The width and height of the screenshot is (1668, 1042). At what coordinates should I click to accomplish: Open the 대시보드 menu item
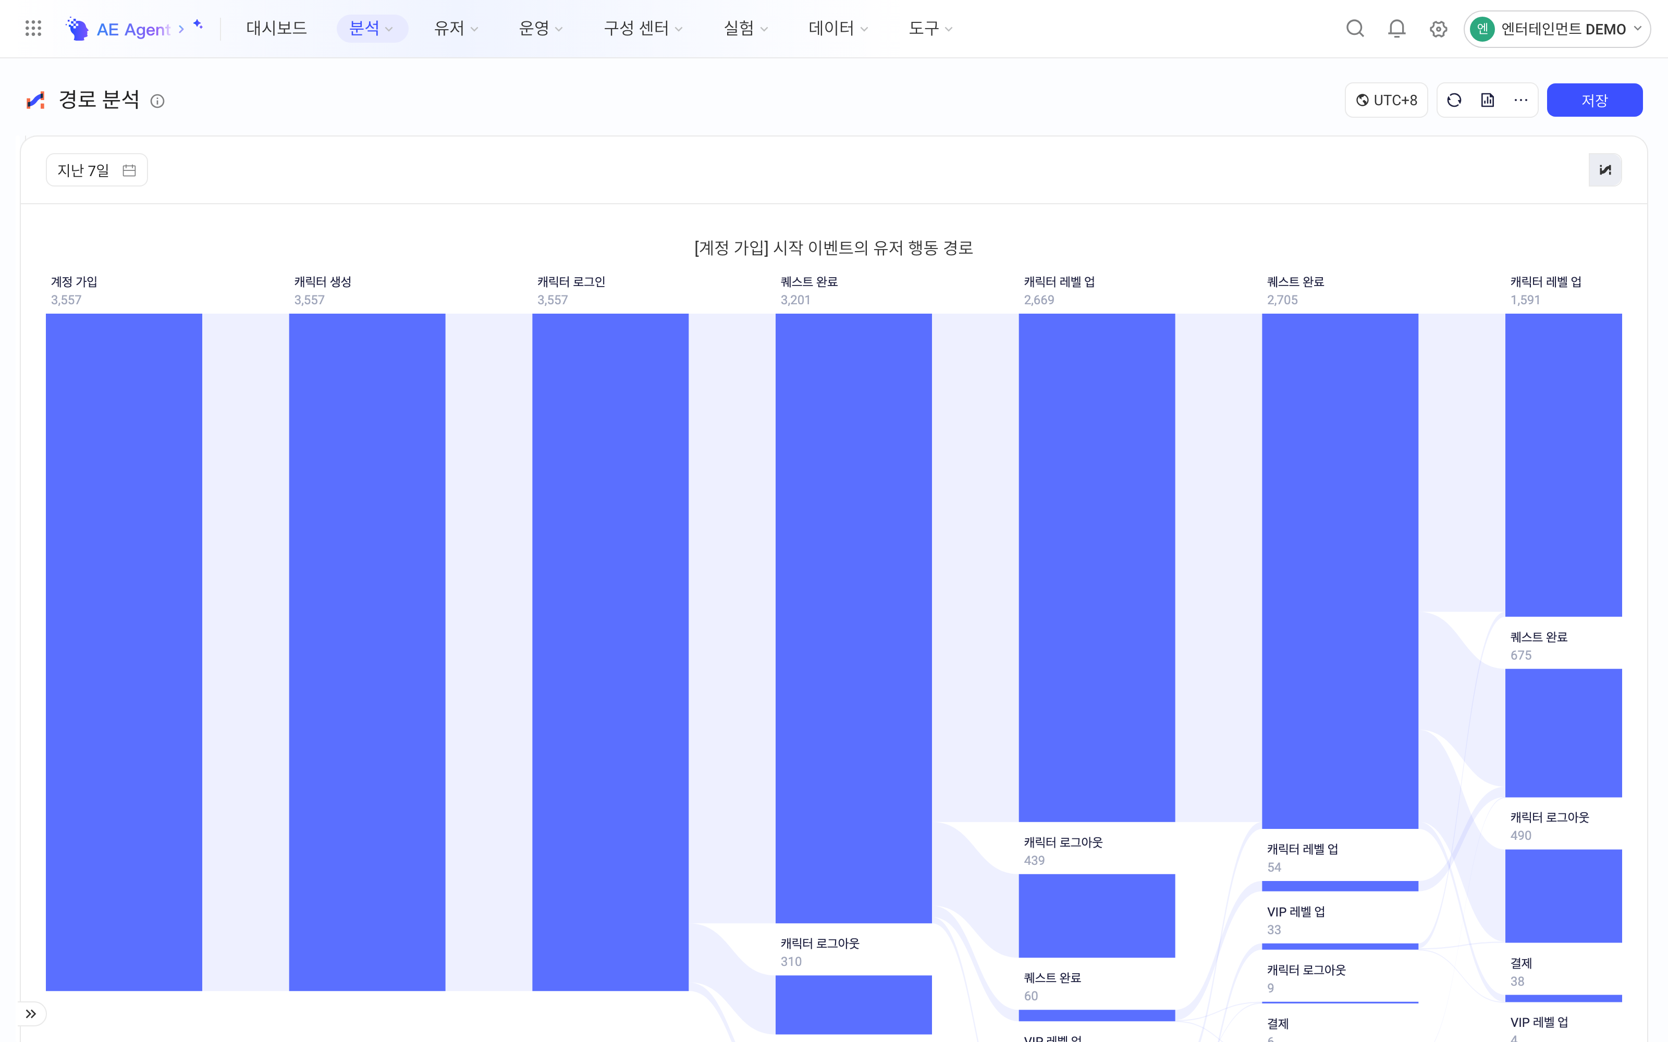276,28
